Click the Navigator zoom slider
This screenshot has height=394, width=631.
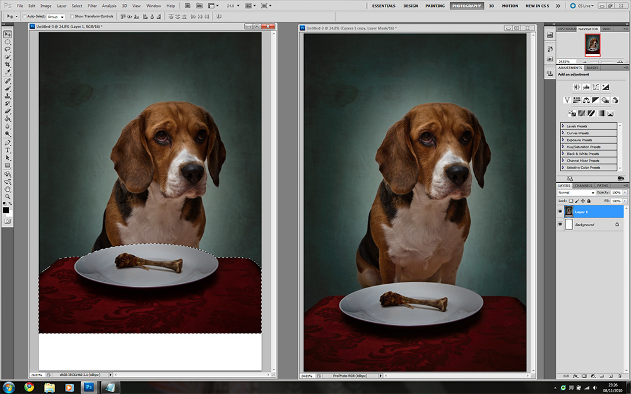coord(599,62)
